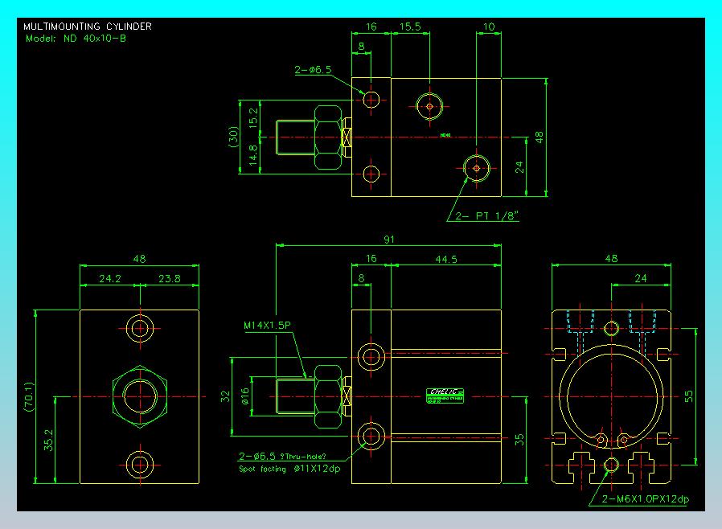The height and width of the screenshot is (529, 722).
Task: Click the 15.5 dimension text
Action: coord(410,27)
